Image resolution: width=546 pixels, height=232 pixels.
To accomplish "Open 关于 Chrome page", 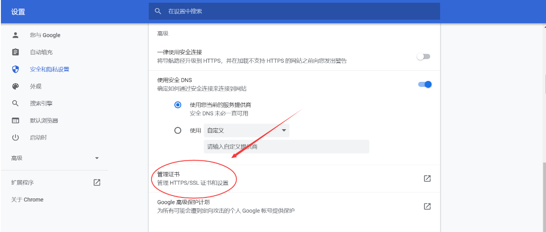I will coord(27,199).
